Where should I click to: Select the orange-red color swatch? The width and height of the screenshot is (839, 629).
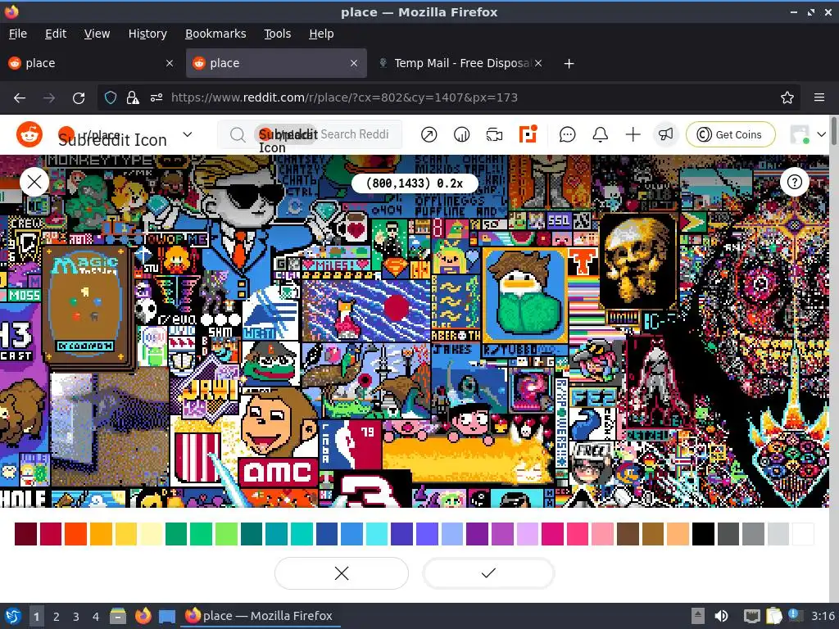click(x=75, y=534)
